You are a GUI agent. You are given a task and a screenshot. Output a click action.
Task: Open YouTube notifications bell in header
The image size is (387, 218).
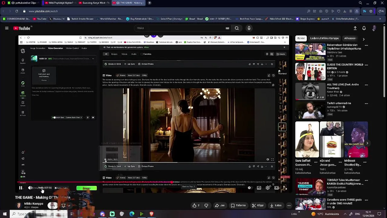click(x=364, y=28)
